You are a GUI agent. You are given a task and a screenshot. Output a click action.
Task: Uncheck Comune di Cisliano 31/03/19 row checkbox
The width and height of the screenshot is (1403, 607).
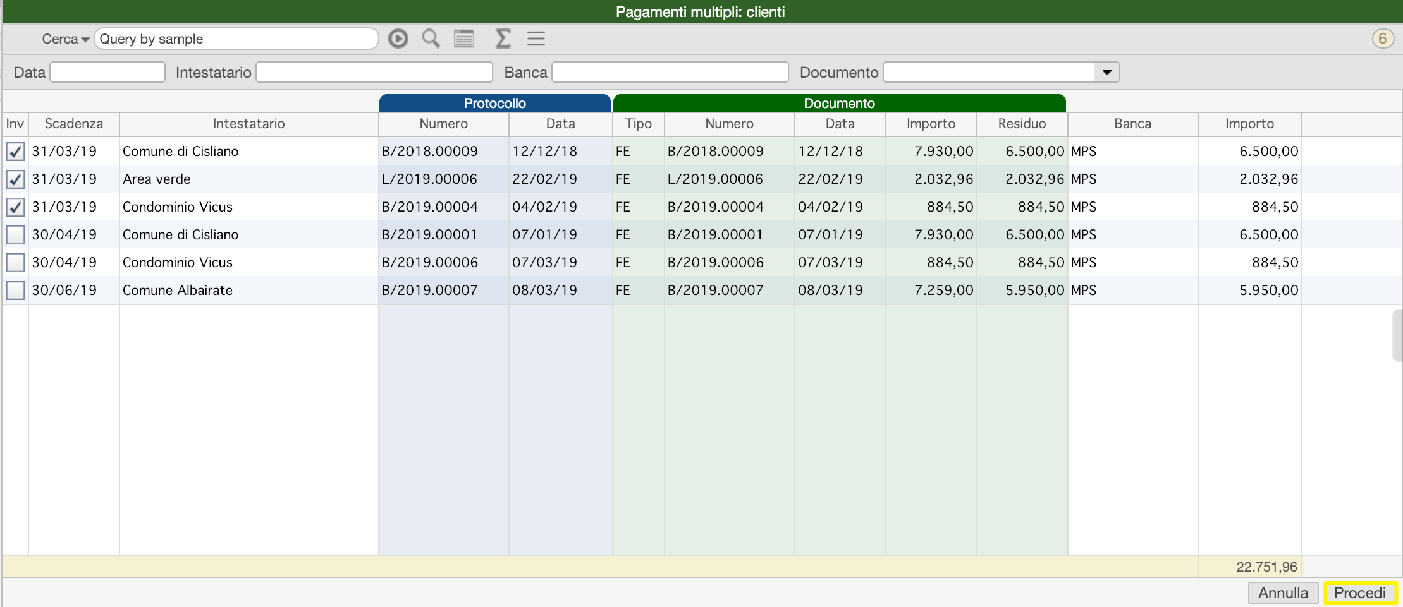coord(15,152)
